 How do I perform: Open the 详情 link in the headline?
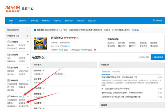coord(104,85)
